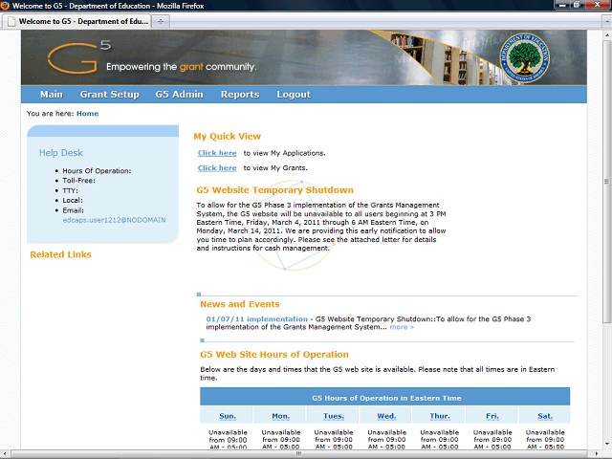
Task: Click the horizontal scrollbar right arrow
Action: [595, 454]
